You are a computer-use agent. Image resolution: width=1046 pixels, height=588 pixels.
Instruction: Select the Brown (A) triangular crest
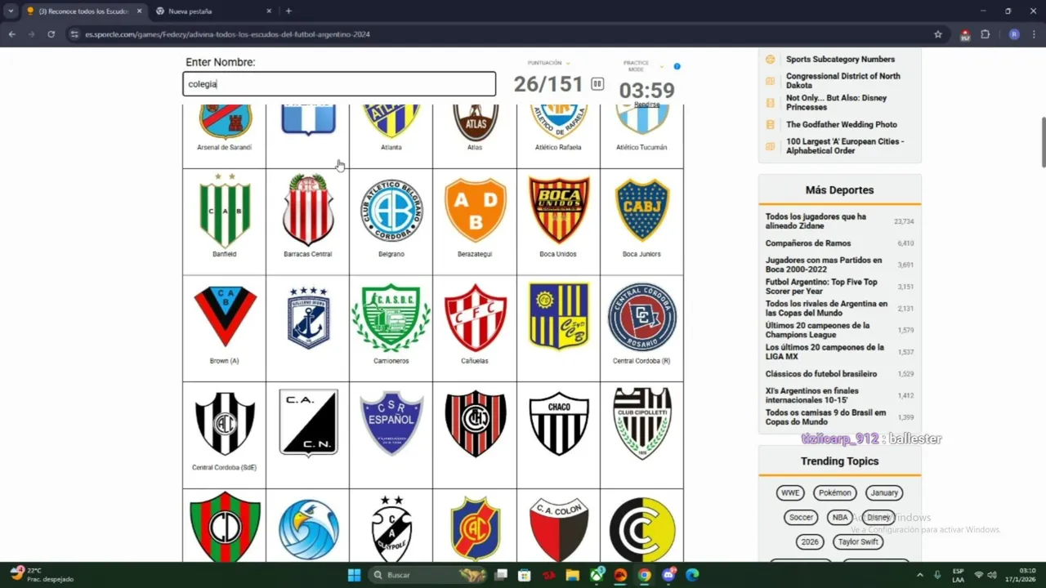pyautogui.click(x=225, y=317)
